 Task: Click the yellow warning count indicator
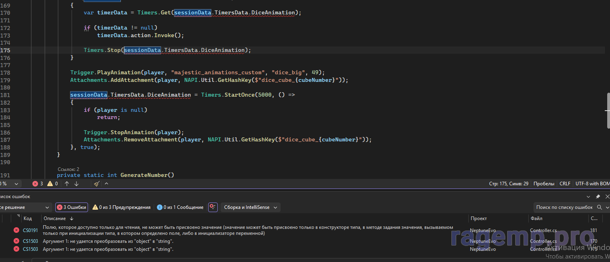(x=53, y=184)
